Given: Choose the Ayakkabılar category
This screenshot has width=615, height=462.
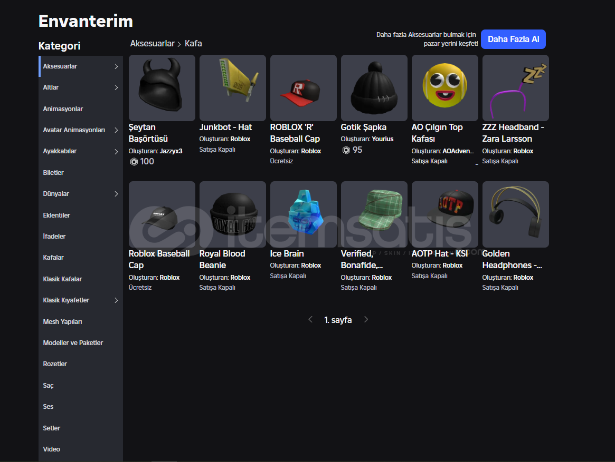Looking at the screenshot, I should tap(81, 152).
